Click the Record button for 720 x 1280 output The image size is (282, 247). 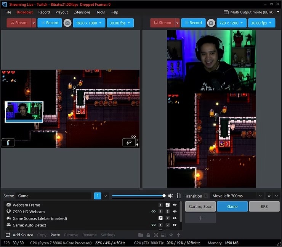[x=193, y=23]
